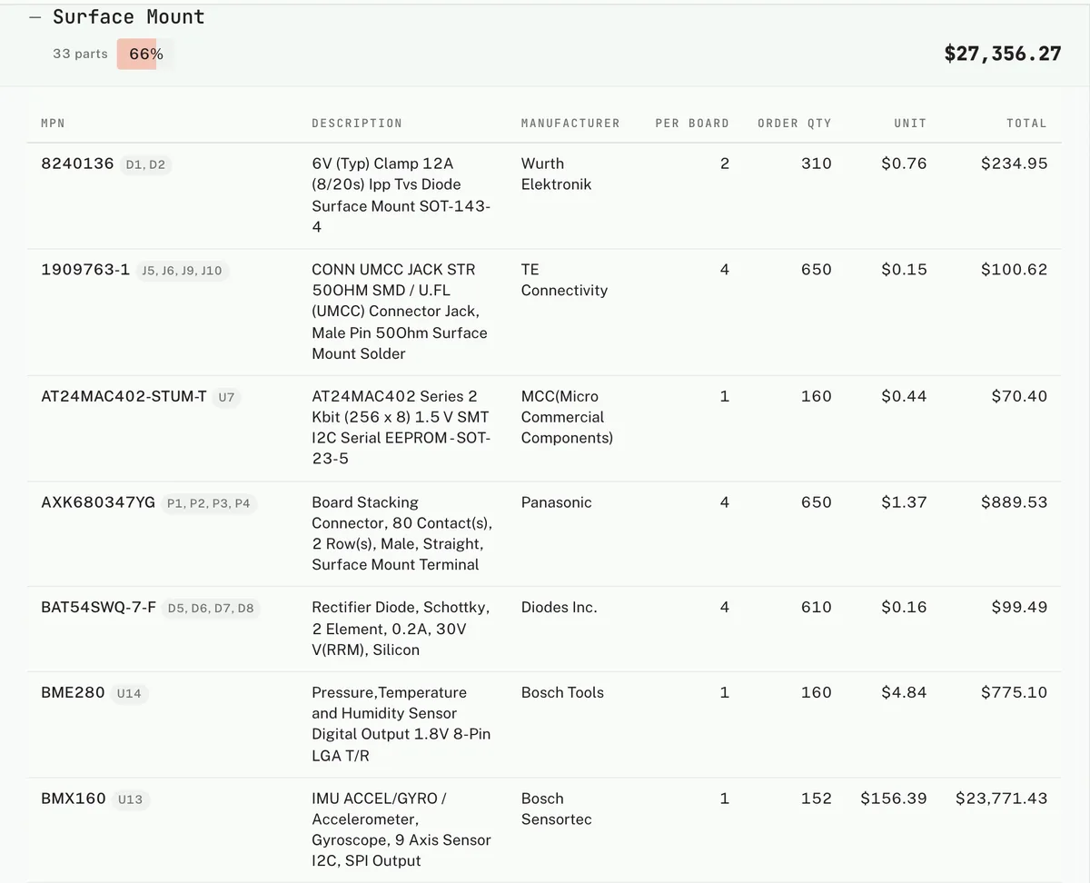Click MCC(Micro Commercial Components) manufacturer cell
Image resolution: width=1090 pixels, height=883 pixels.
567,417
